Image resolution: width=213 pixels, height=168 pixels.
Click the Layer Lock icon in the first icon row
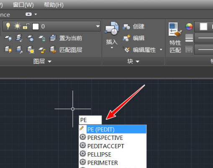click(42, 38)
